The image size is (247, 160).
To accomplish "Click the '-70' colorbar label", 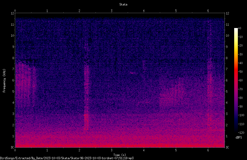I will (x=240, y=89).
